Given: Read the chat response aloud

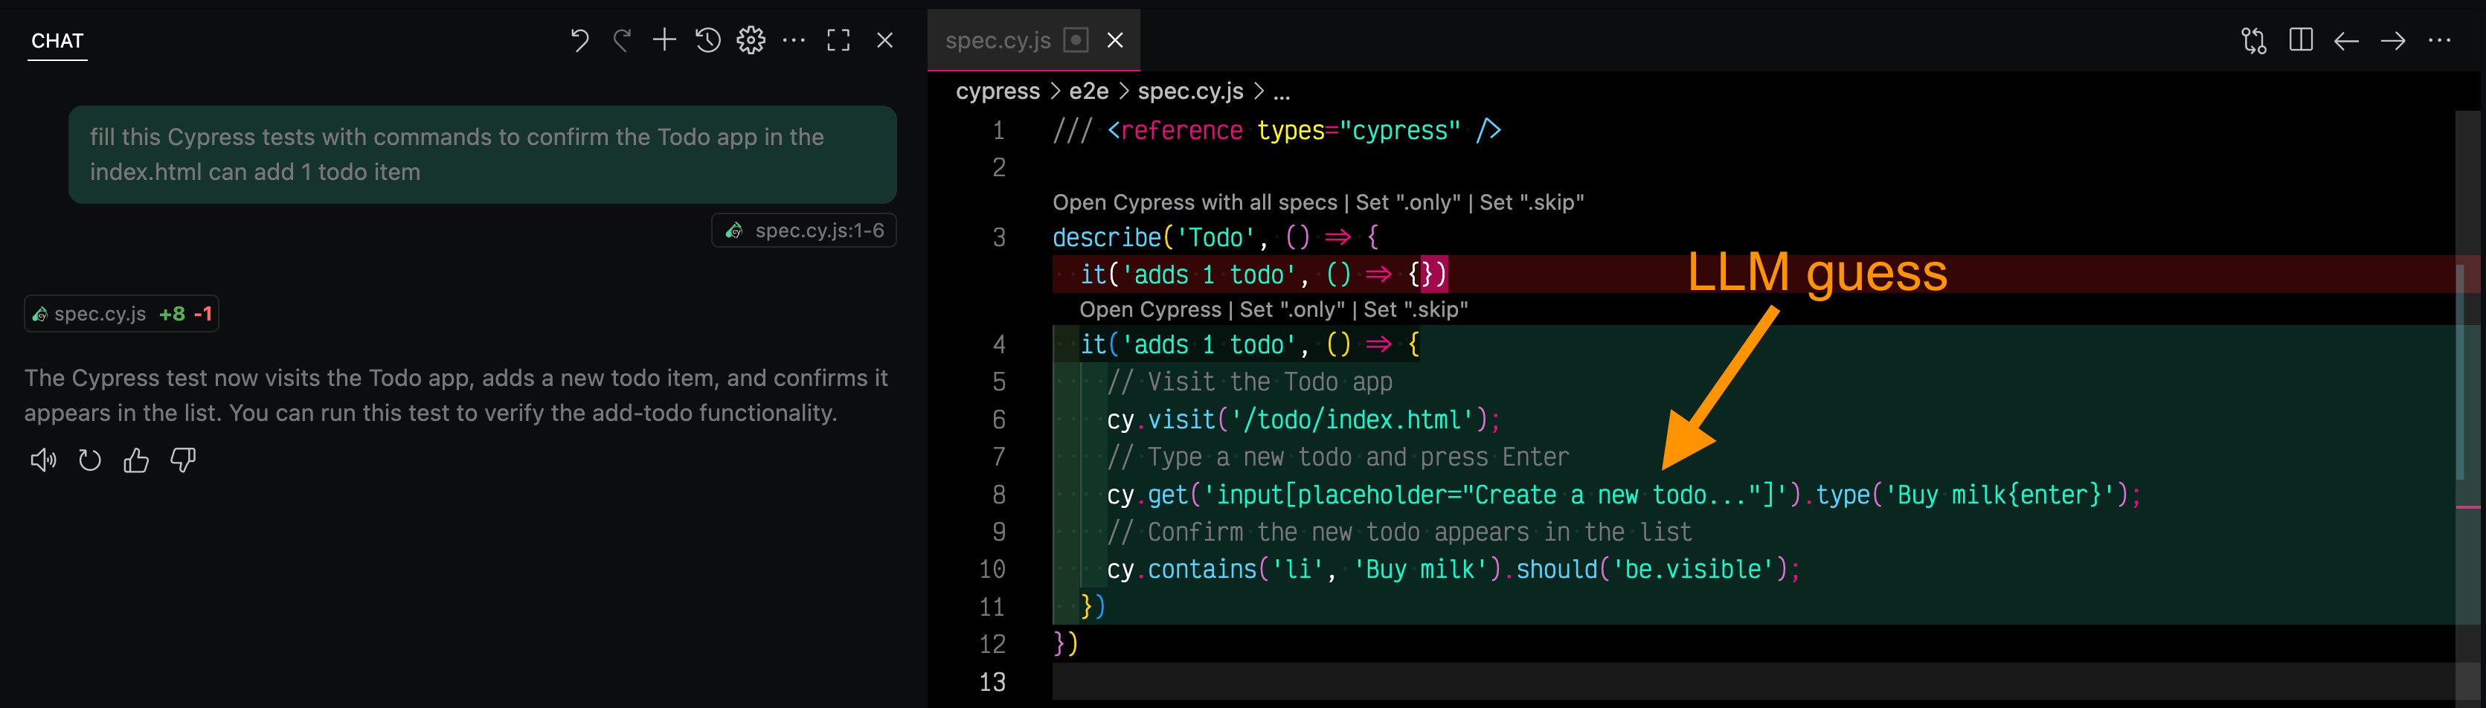Looking at the screenshot, I should tap(42, 460).
